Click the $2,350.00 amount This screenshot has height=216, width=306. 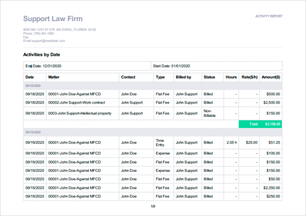tap(272, 188)
